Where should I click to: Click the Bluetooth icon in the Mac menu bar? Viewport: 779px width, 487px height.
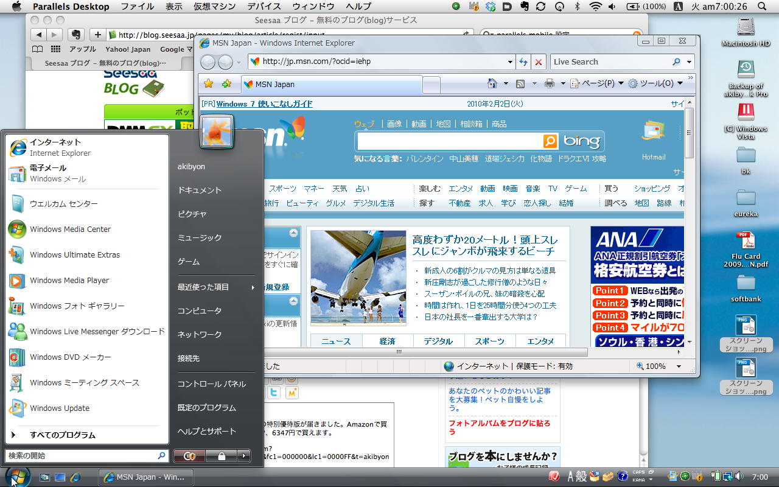coord(578,7)
